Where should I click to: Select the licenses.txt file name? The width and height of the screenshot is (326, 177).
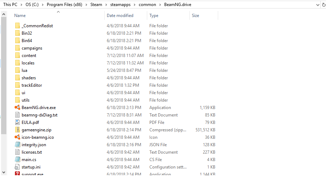32,152
